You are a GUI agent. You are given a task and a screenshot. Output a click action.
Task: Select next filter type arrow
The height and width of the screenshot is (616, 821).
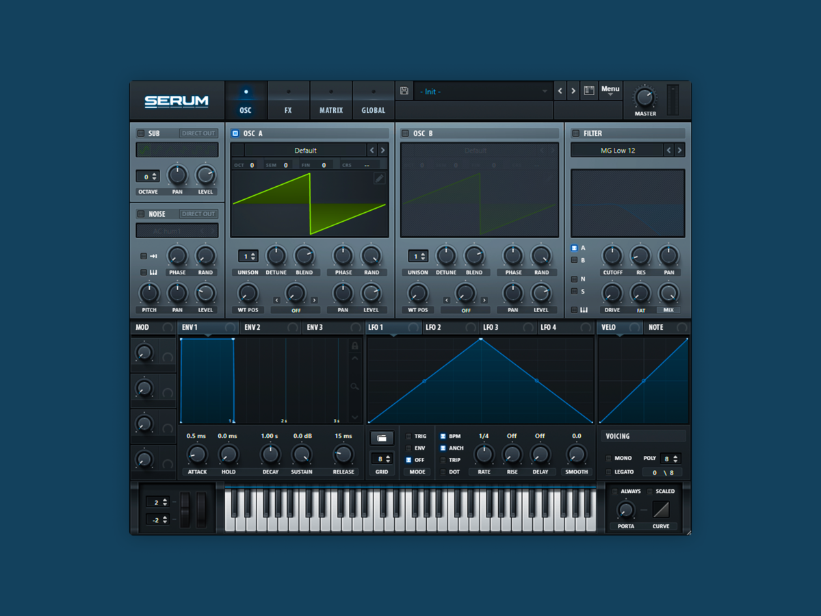point(679,150)
